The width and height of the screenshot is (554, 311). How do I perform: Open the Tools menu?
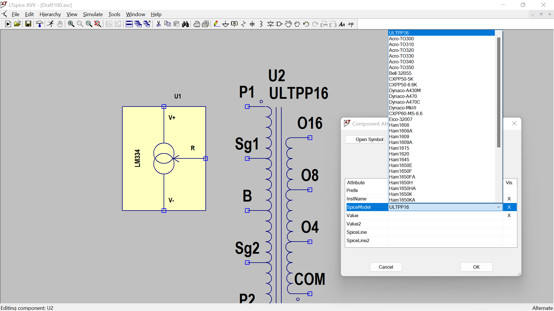pos(114,14)
